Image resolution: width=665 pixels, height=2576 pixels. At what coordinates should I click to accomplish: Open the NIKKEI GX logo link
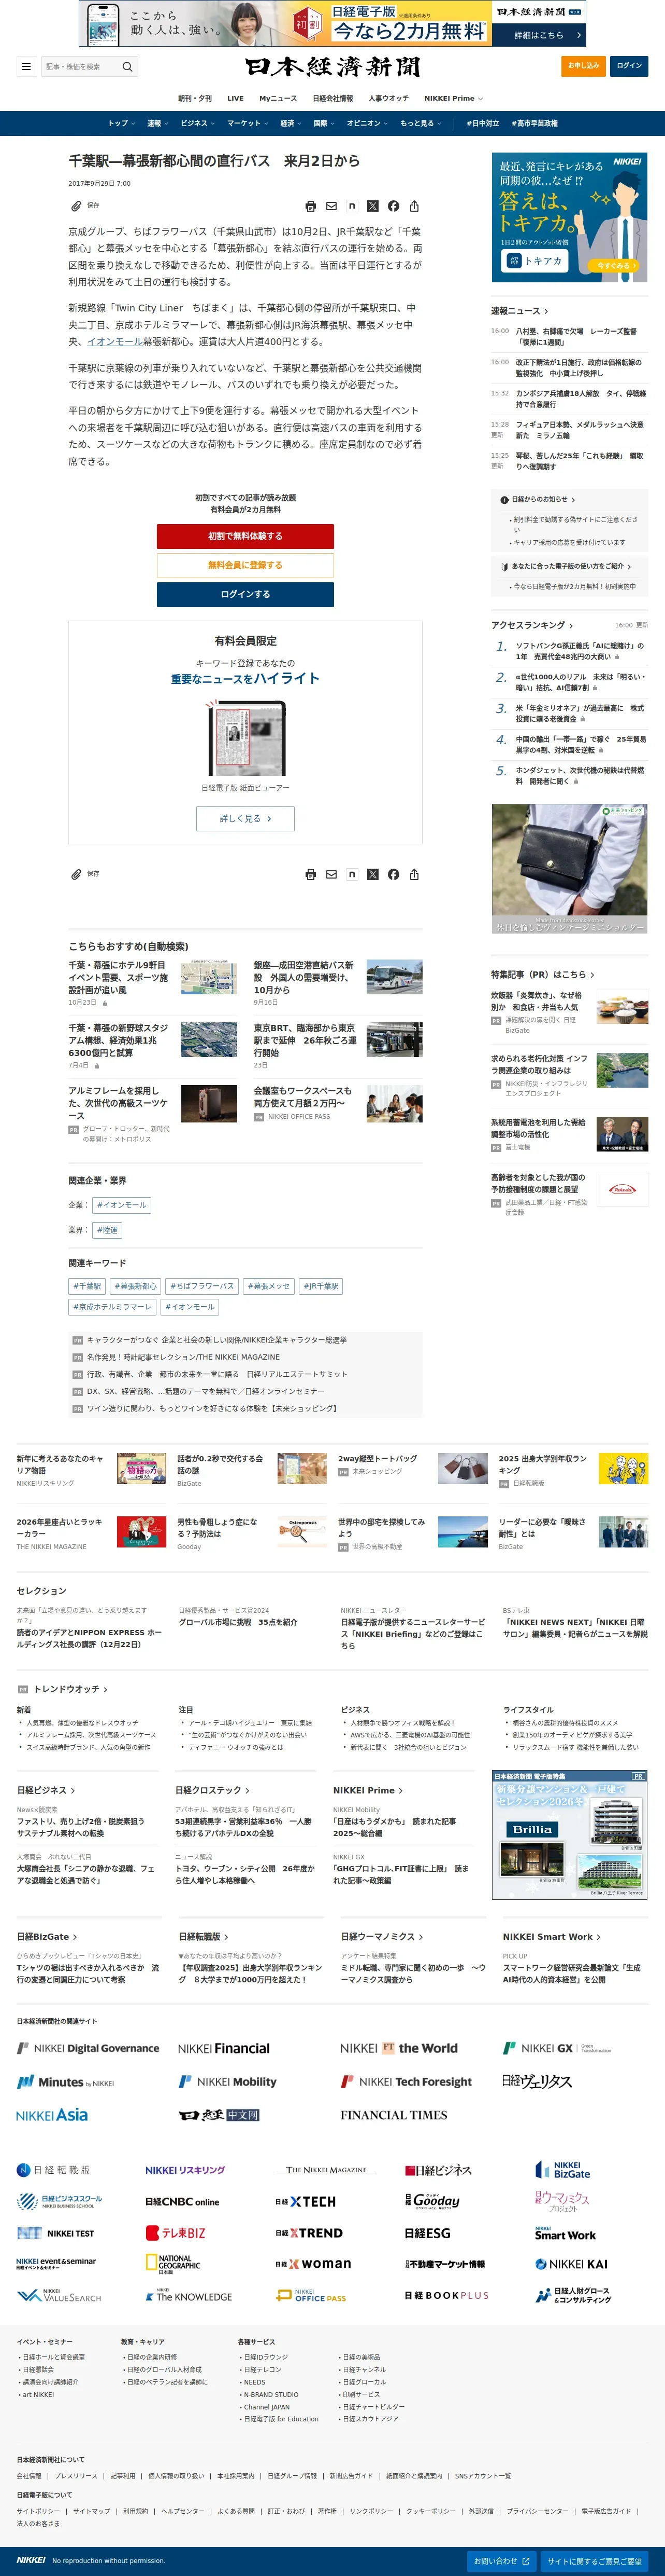(557, 2048)
